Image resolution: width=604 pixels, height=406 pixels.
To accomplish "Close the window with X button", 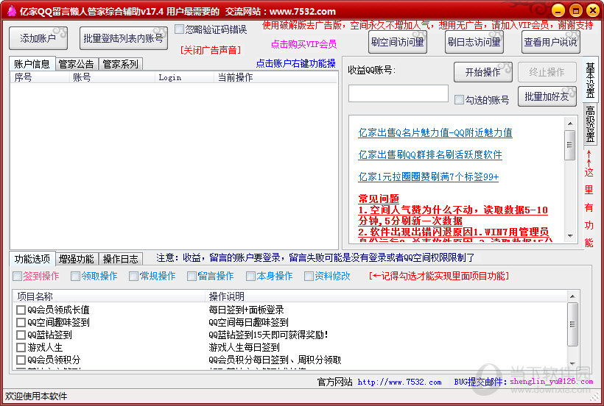I will pyautogui.click(x=593, y=10).
